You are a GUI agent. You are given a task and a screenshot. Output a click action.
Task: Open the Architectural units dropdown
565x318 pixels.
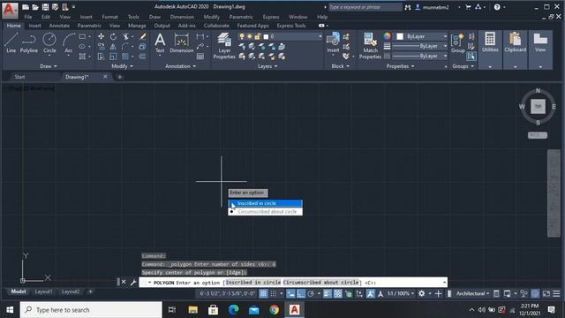pos(473,293)
